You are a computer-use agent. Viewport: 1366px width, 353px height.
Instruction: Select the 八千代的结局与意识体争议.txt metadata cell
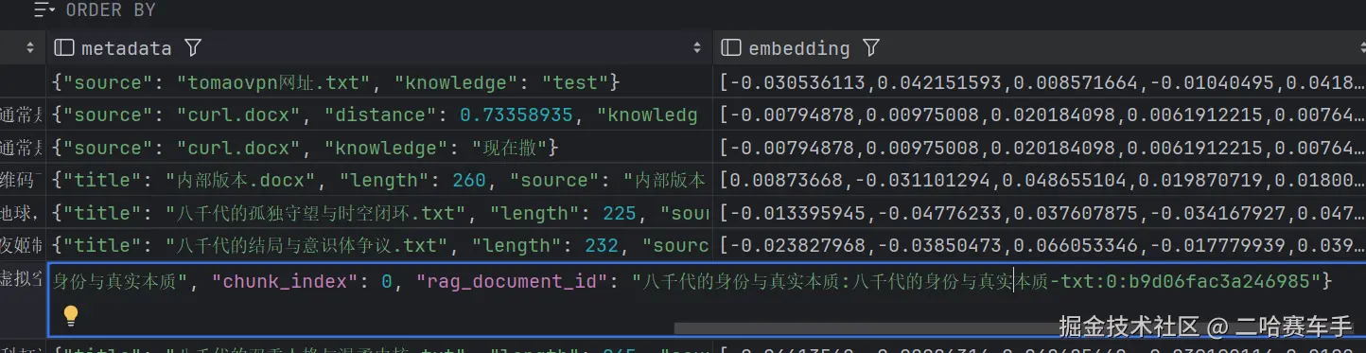[x=380, y=245]
